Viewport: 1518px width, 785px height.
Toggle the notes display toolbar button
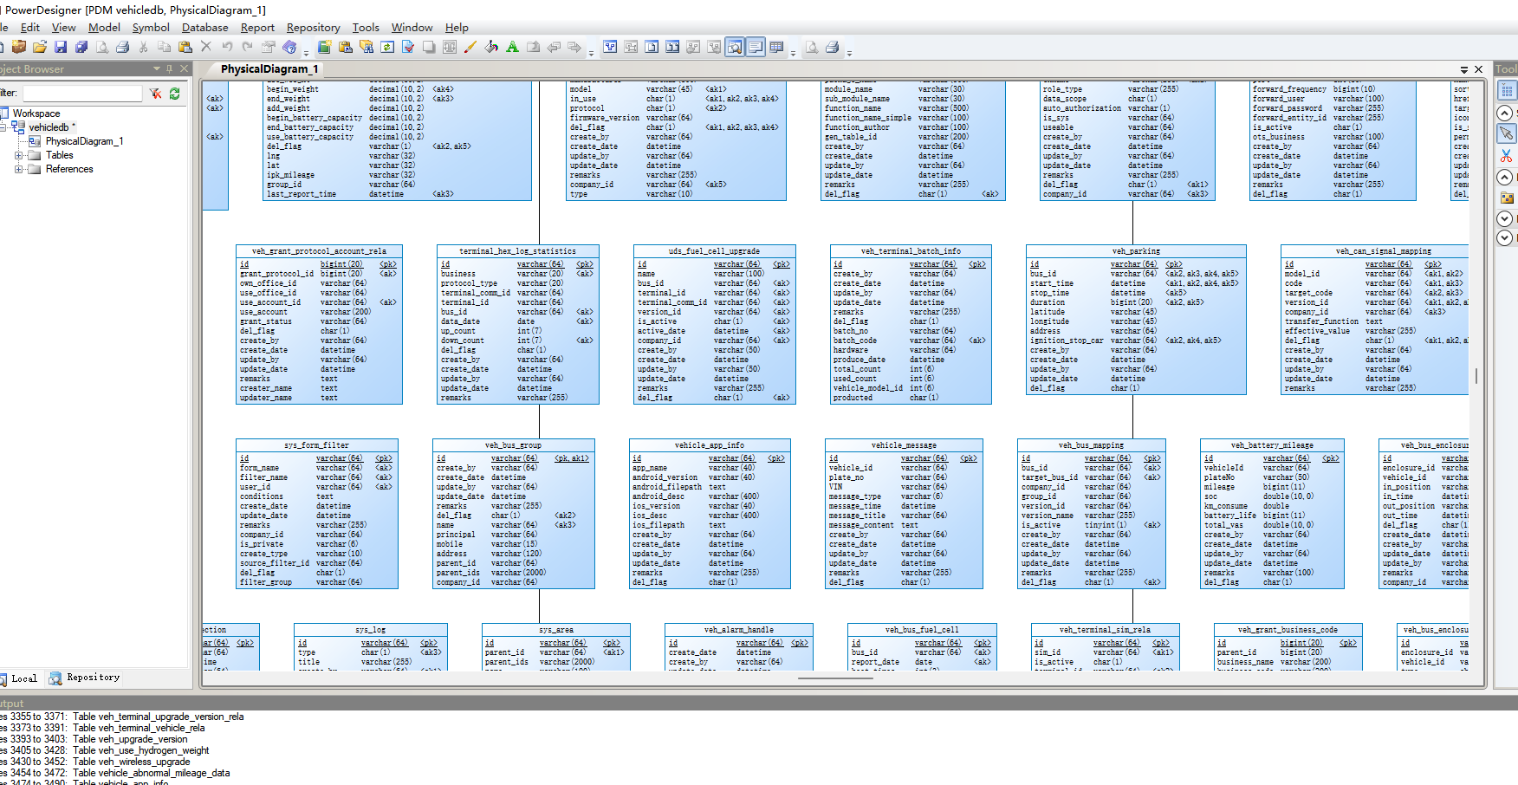(755, 47)
